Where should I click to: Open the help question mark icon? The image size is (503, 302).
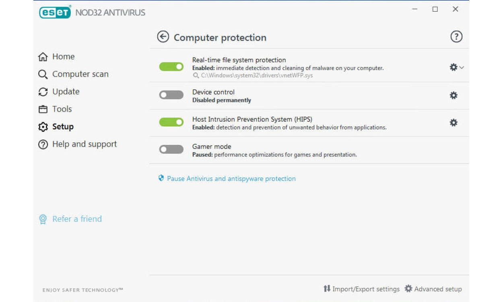(x=456, y=37)
